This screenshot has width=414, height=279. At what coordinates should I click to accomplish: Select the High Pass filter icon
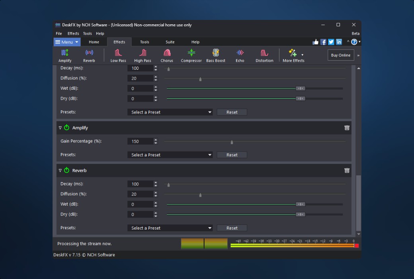point(143,55)
